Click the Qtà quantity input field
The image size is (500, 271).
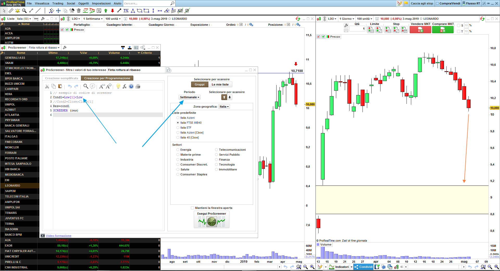[x=357, y=29]
